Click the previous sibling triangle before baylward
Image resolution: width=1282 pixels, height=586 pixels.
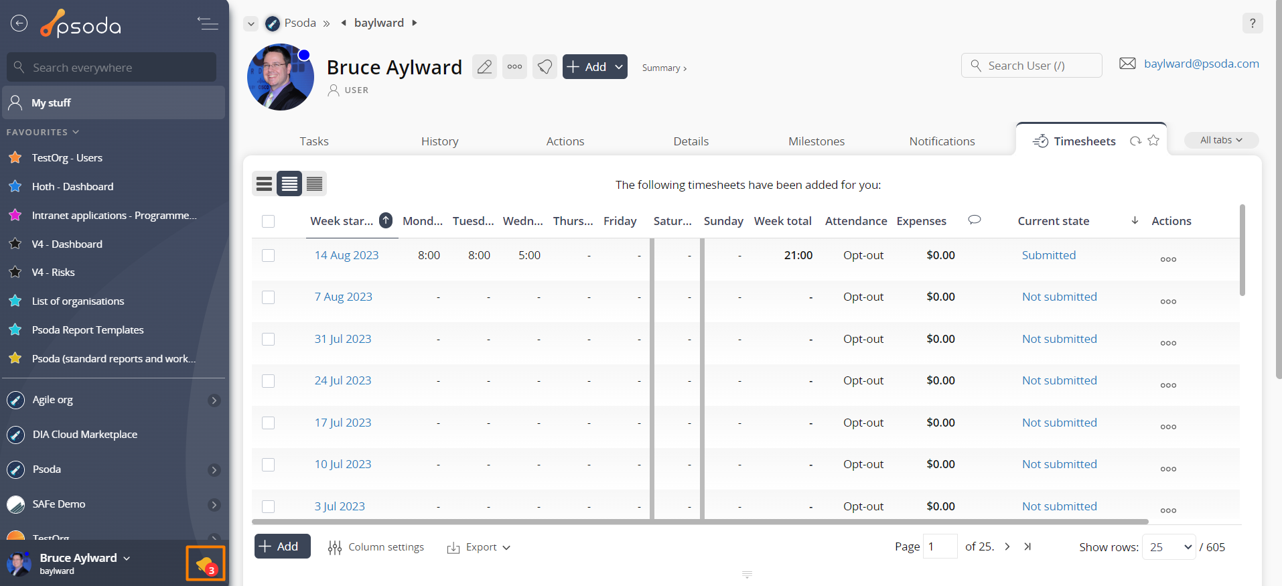point(344,23)
